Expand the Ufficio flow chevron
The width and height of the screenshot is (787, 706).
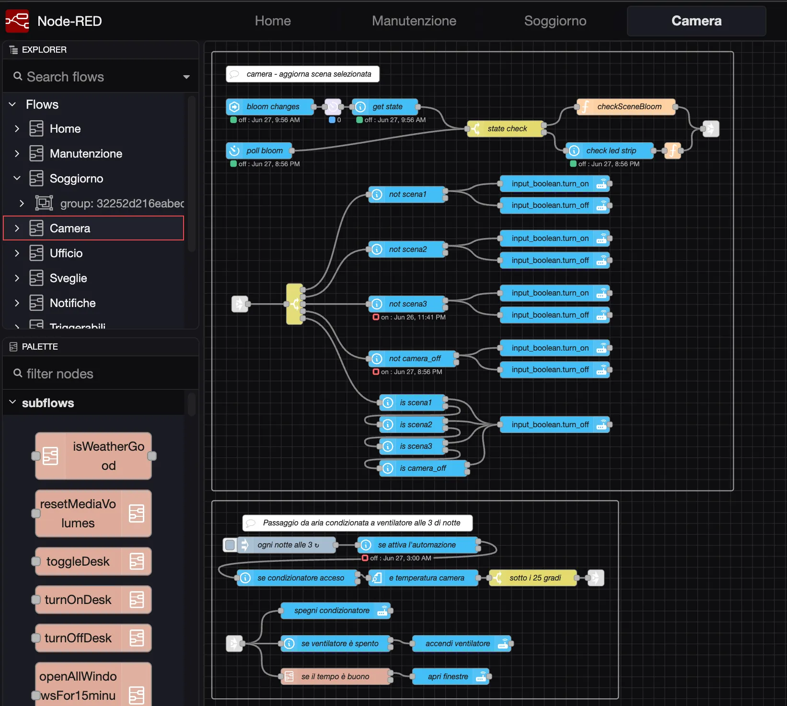pyautogui.click(x=17, y=253)
